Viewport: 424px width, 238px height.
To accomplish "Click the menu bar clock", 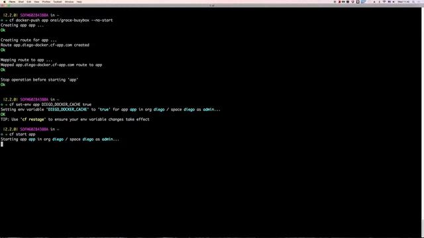I will (x=403, y=1).
